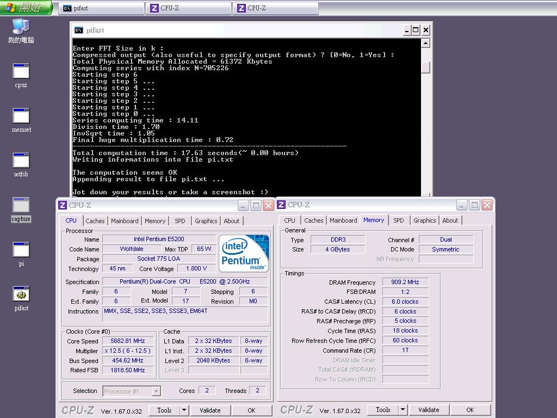
Task: Expand Tools dropdown arrow in right CPU-Z
Action: pyautogui.click(x=403, y=410)
